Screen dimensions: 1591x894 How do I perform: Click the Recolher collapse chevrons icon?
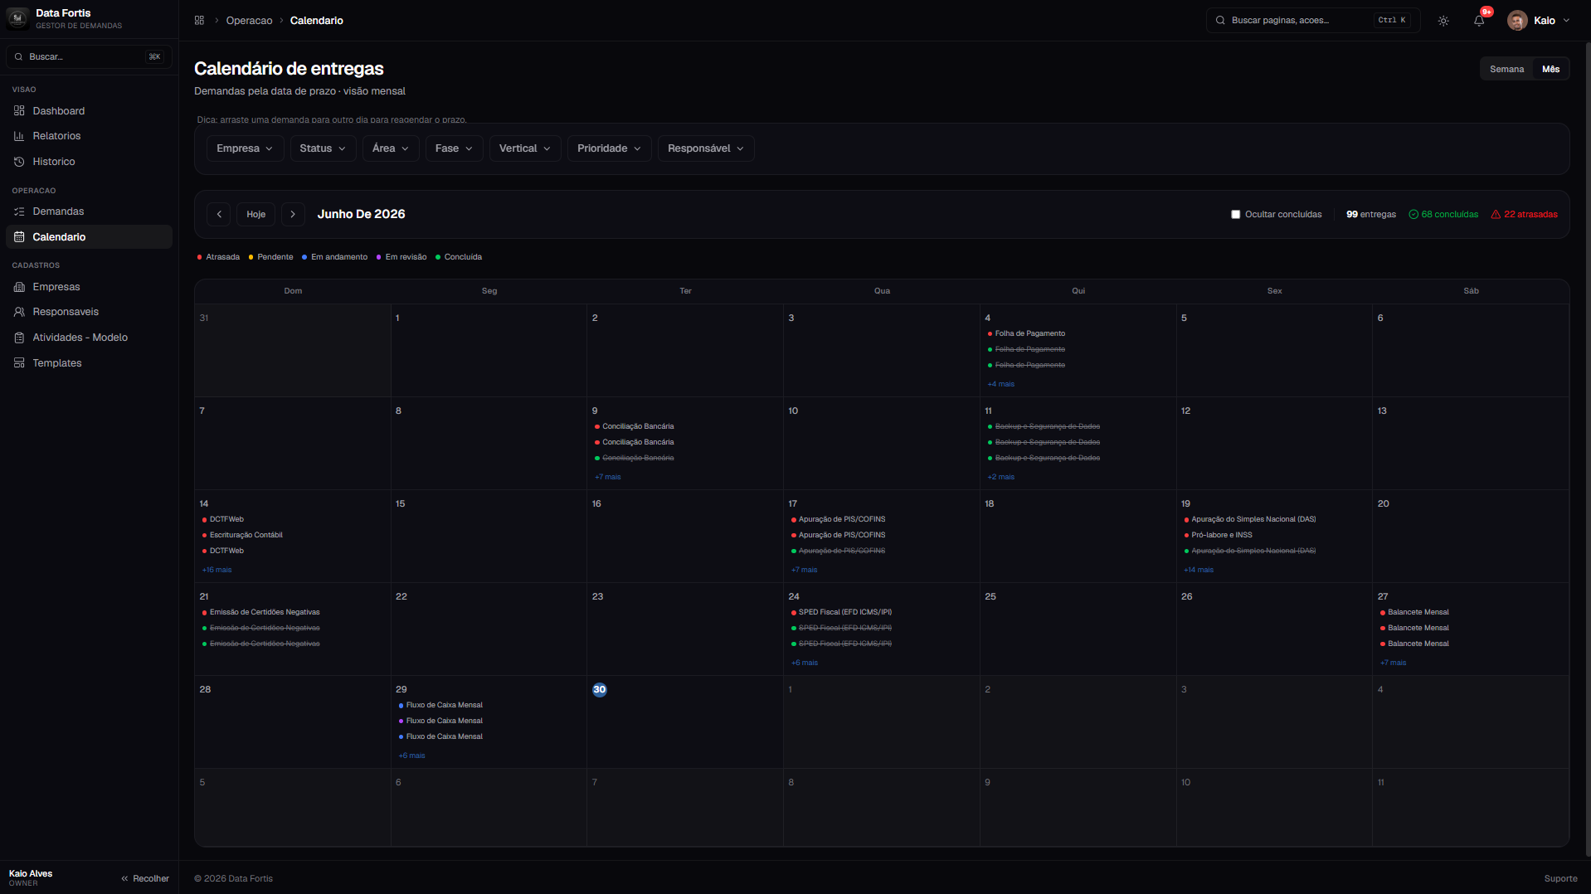click(x=124, y=879)
